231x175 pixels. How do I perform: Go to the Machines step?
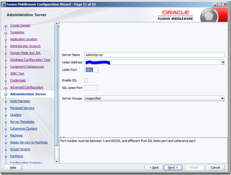[x=16, y=135]
